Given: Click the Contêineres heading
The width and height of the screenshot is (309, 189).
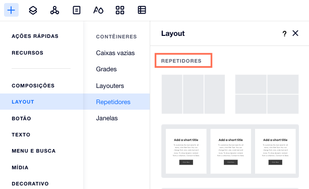Looking at the screenshot, I should [116, 36].
